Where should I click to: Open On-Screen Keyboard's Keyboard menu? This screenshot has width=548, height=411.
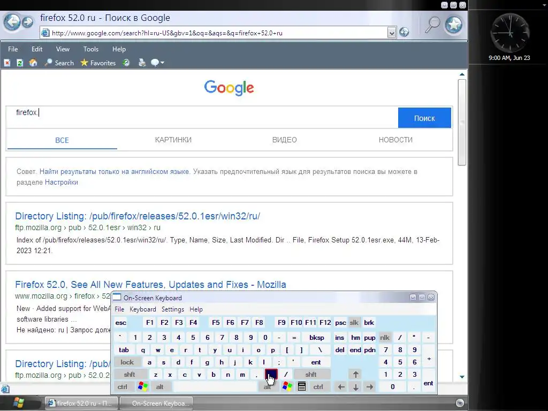coord(142,309)
